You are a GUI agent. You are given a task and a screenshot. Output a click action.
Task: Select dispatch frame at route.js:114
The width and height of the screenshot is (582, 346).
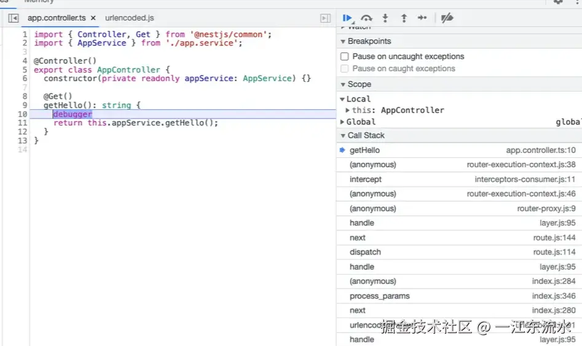(459, 252)
